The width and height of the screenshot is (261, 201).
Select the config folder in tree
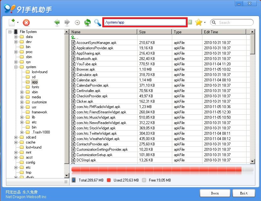[31, 162]
